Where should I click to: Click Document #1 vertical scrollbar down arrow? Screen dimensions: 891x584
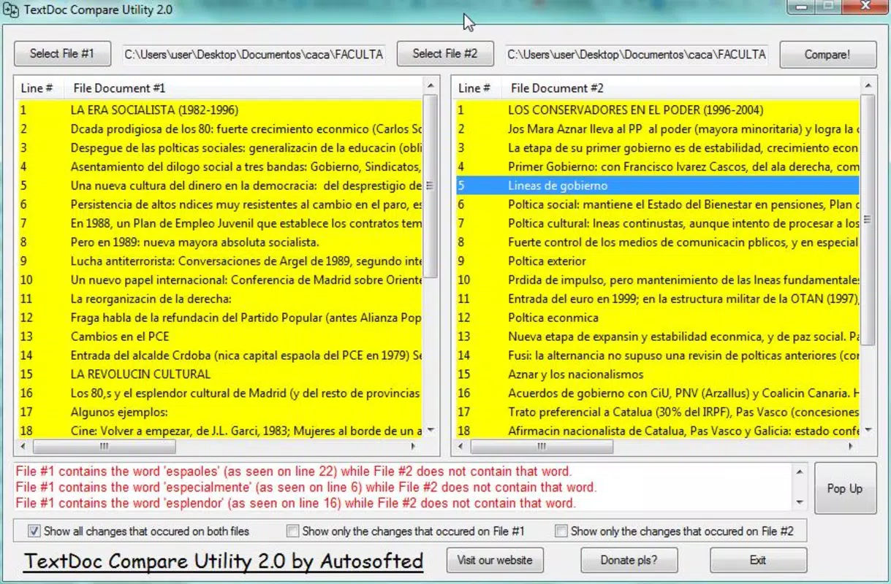pyautogui.click(x=430, y=430)
